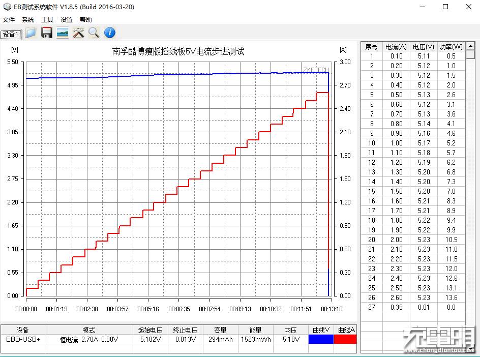Click the 功率(W) column header
Viewport: 480px width, 357px height.
tap(451, 47)
